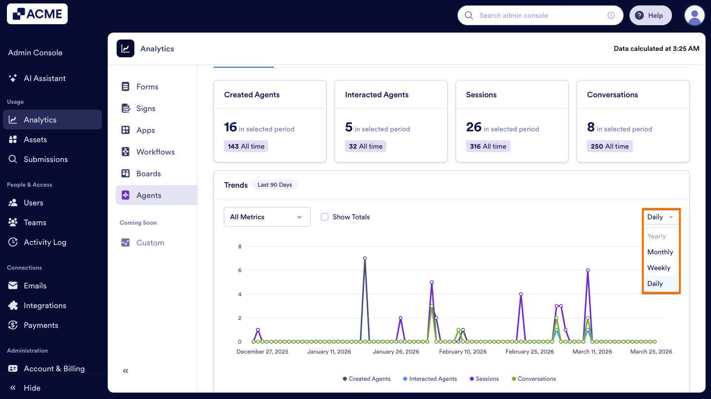Screen dimensions: 711x399
Task: Open the All Metrics dropdown
Action: tap(267, 217)
